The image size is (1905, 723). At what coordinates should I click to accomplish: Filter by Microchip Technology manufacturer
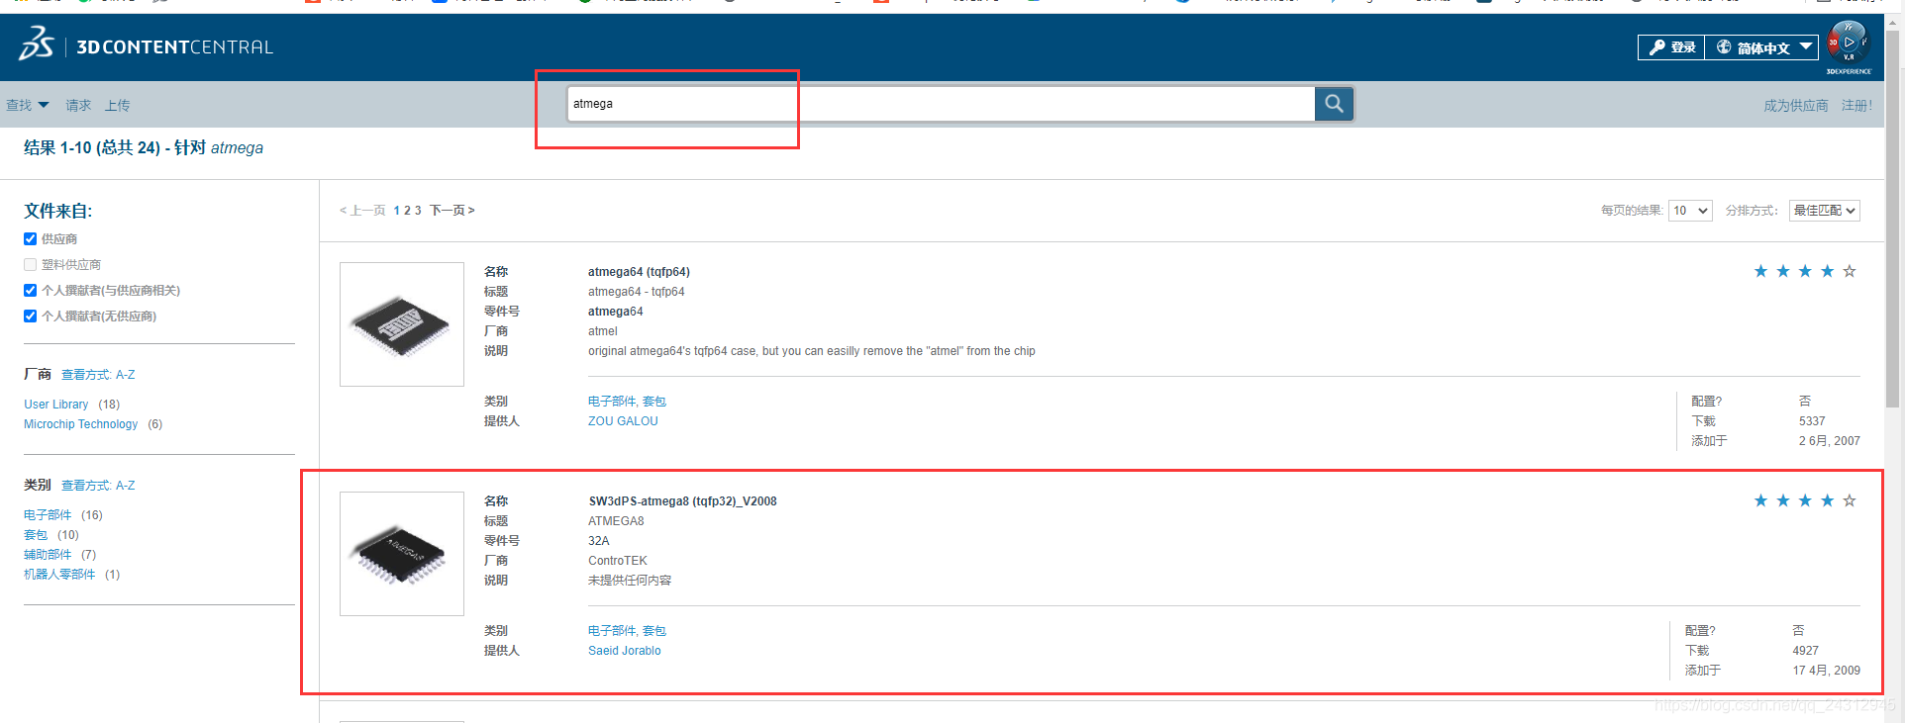coord(81,424)
